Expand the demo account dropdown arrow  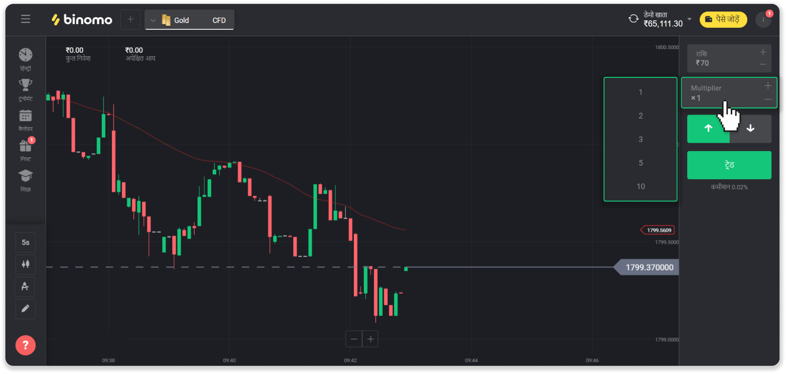click(x=689, y=19)
